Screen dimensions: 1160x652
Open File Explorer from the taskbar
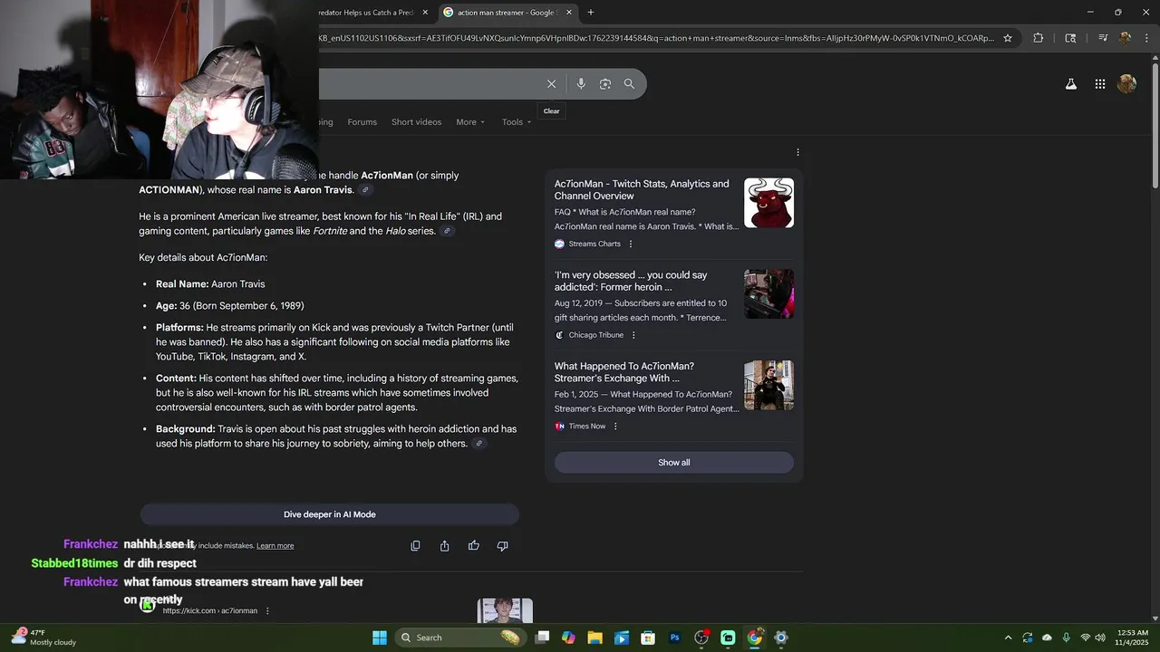click(x=594, y=638)
